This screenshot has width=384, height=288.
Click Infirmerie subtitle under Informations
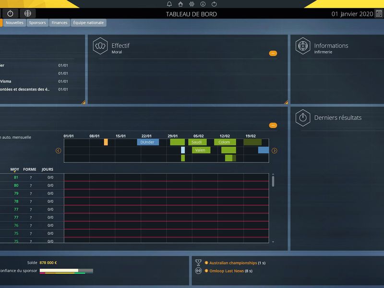[x=323, y=52]
